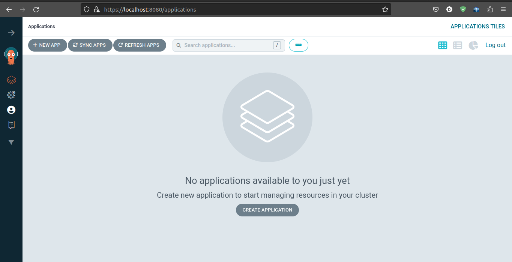Click the address bar URL localhost:8080/applications
Viewport: 512px width, 262px height.
pos(150,10)
